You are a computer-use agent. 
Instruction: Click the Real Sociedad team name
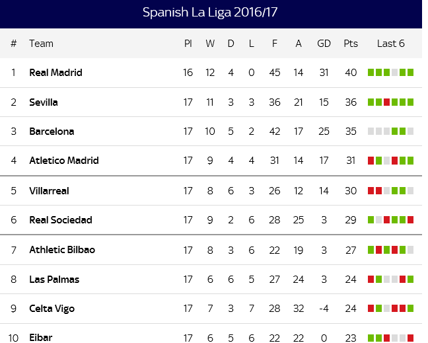click(61, 220)
